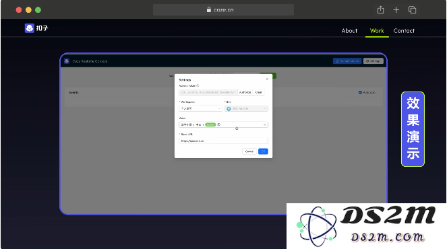The width and height of the screenshot is (447, 249).
Task: Switch to the Work tab
Action: tap(377, 31)
